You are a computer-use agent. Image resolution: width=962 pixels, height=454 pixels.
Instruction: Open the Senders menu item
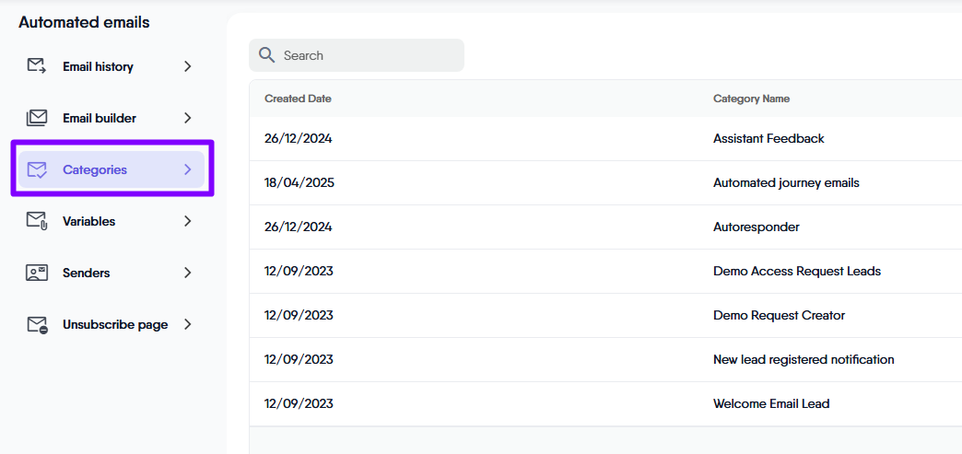(86, 273)
